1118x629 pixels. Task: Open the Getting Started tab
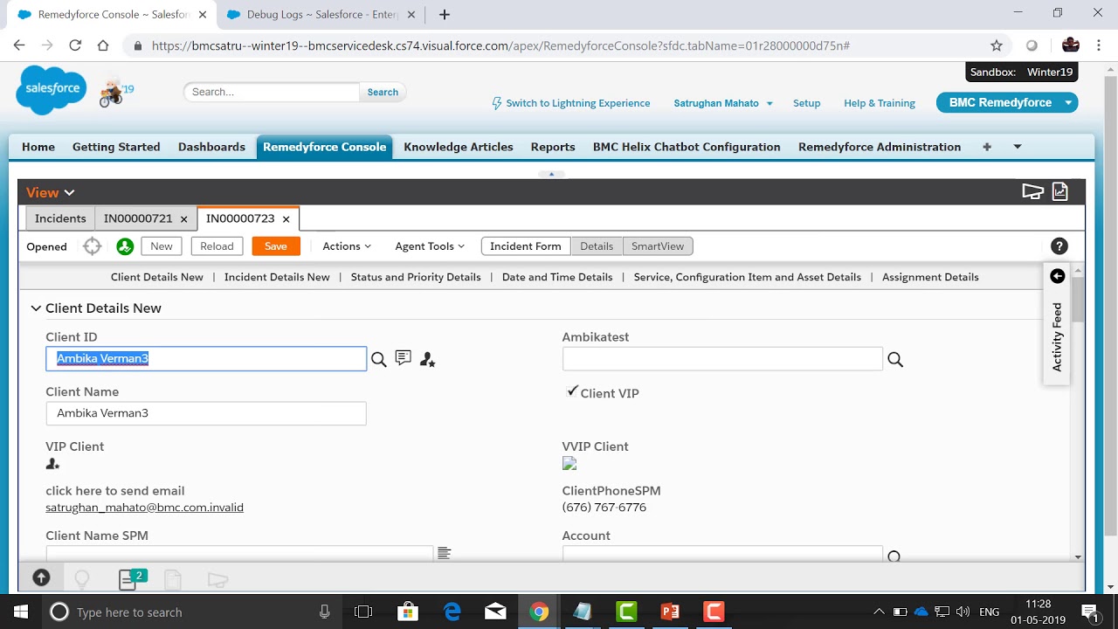click(116, 147)
